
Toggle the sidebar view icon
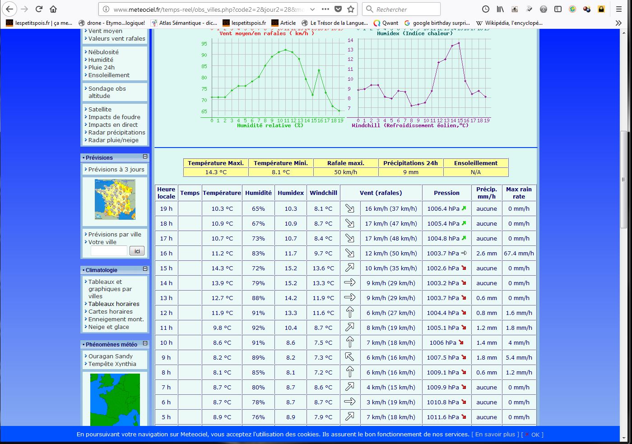558,9
